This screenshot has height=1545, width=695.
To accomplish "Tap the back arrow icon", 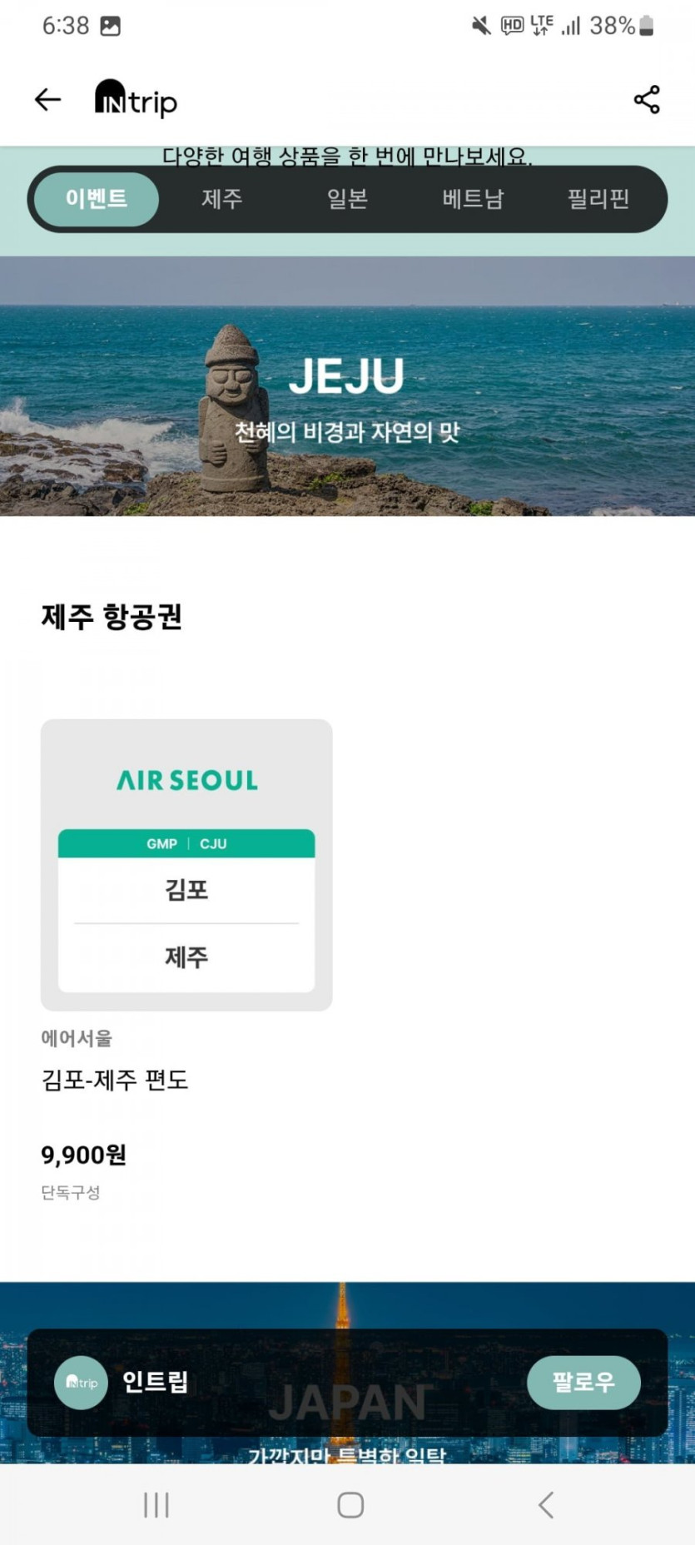I will tap(47, 100).
